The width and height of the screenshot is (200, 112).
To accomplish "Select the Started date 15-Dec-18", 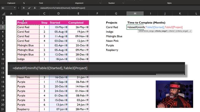I will [58, 100].
